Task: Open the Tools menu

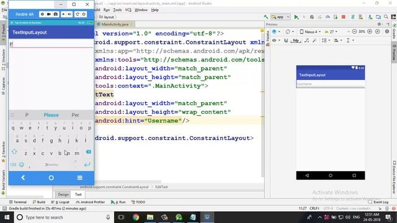Action: coord(117,10)
